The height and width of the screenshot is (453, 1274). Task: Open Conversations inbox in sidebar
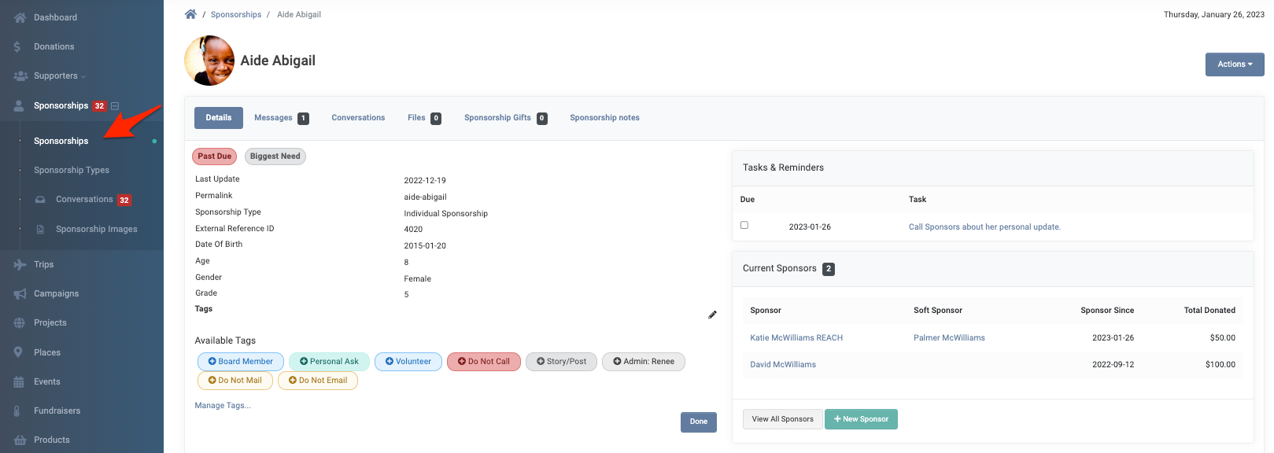pos(84,200)
